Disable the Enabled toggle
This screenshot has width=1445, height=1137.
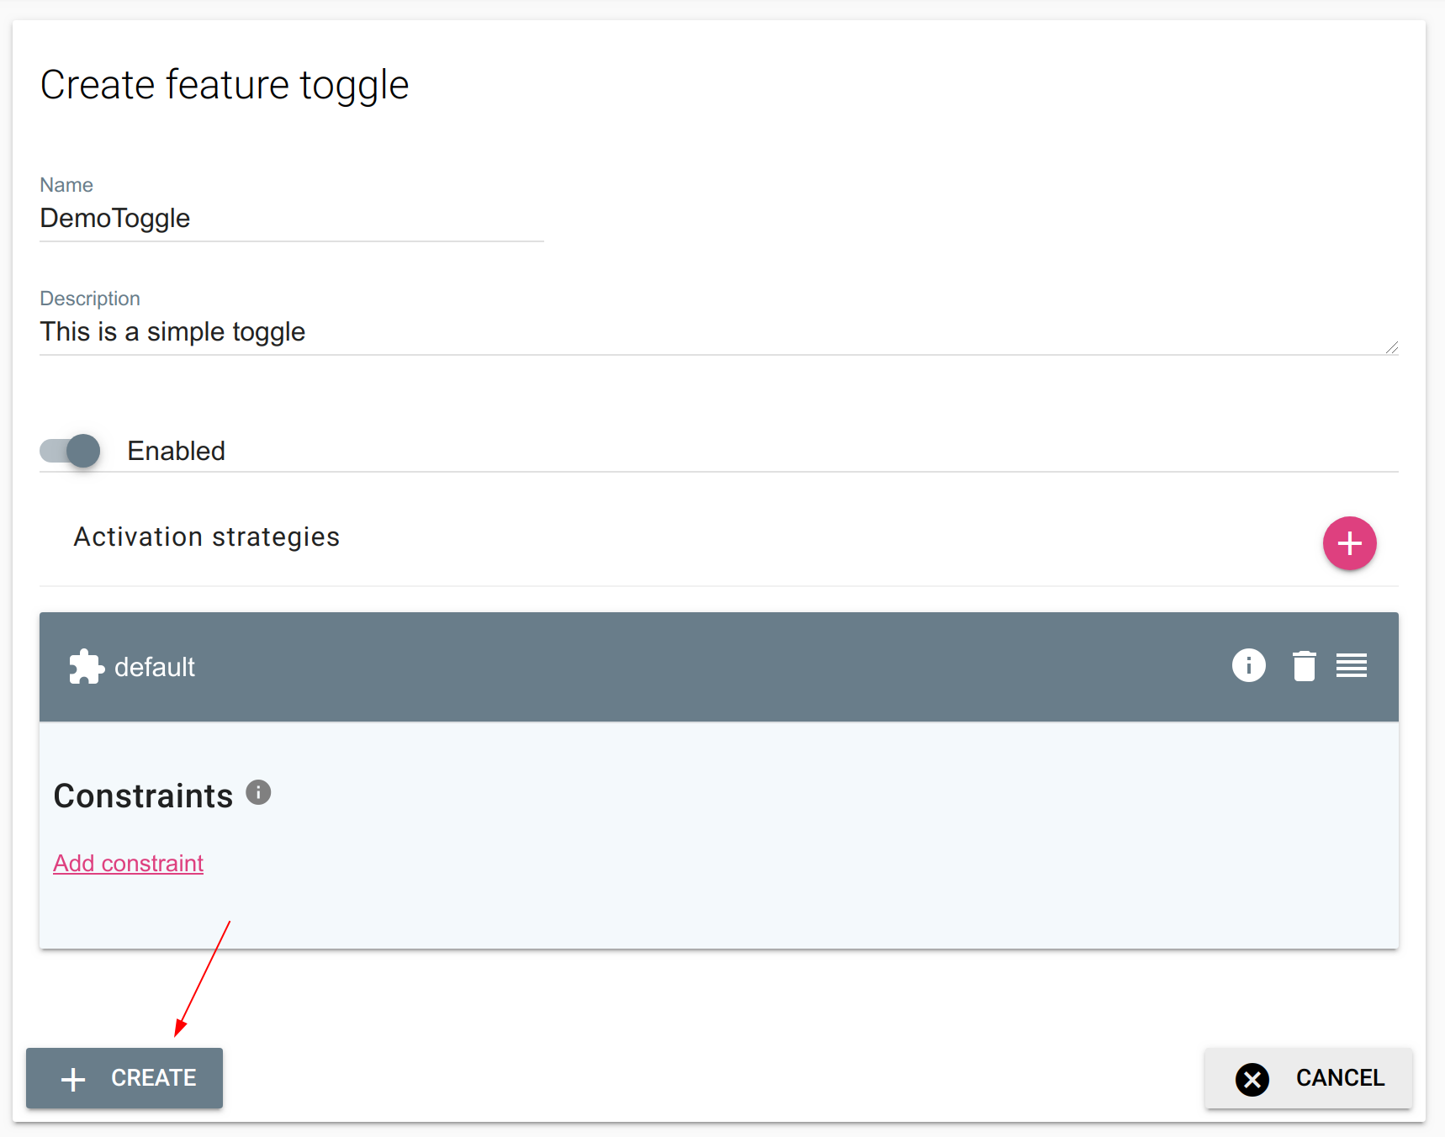coord(69,451)
